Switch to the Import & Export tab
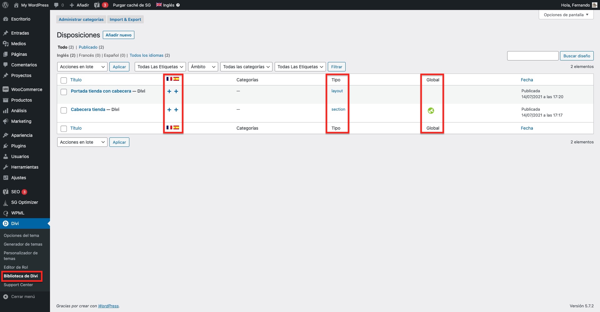Image resolution: width=600 pixels, height=312 pixels. (x=125, y=19)
